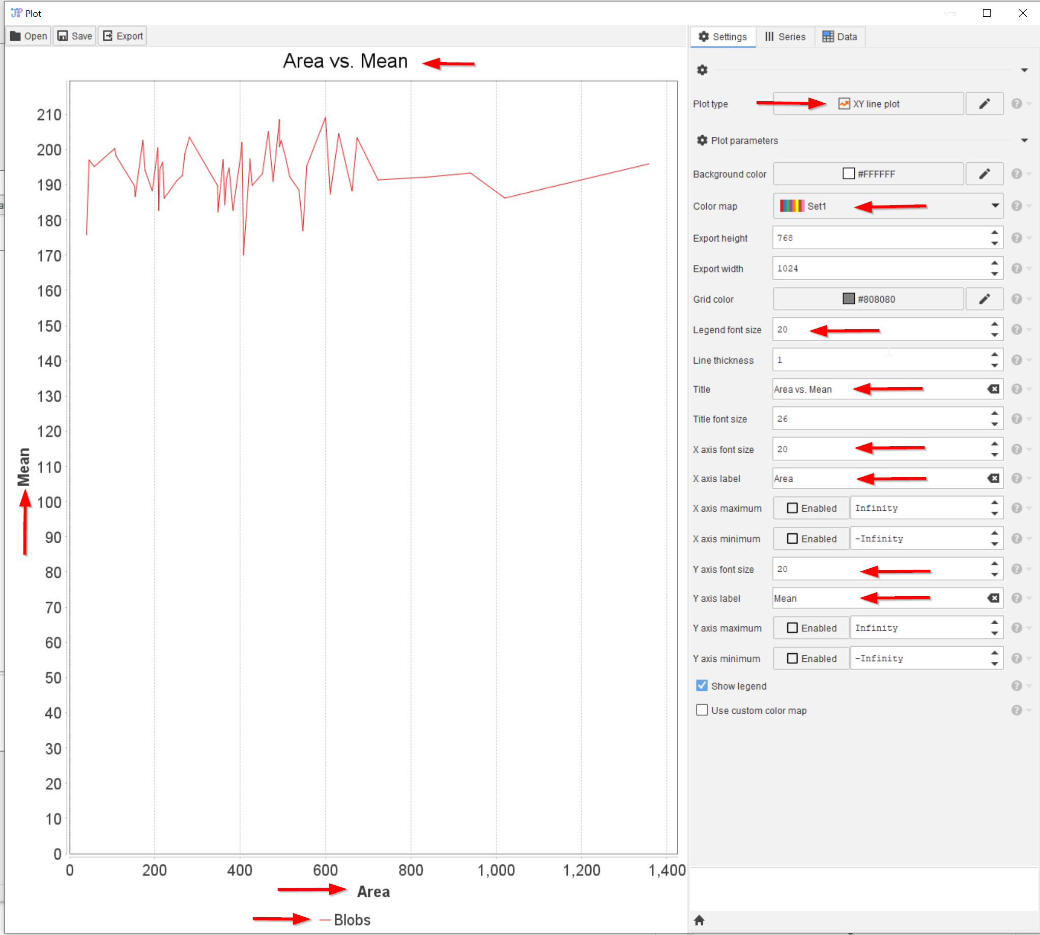The image size is (1040, 935).
Task: Enable the X axis maximum checkbox
Action: (x=792, y=508)
